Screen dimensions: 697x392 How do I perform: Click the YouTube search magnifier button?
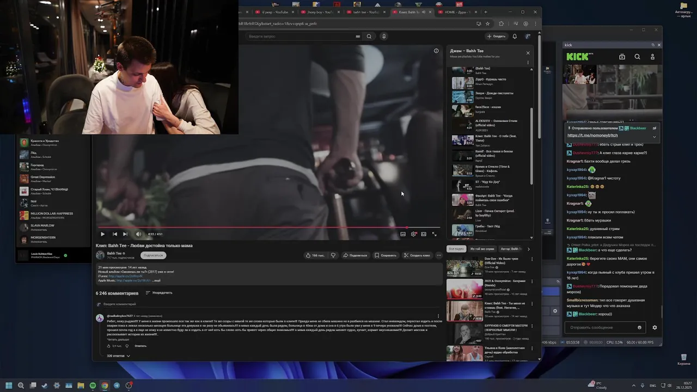point(369,36)
